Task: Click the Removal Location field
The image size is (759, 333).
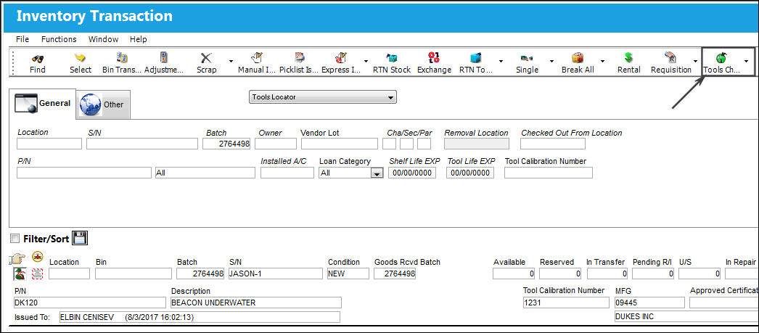Action: (477, 144)
